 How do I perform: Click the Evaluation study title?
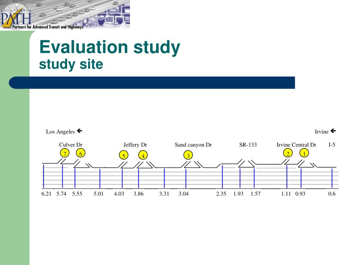(110, 47)
